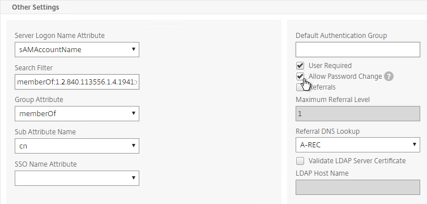
Task: Open the Server Logon Name Attribute dropdown
Action: click(x=77, y=49)
